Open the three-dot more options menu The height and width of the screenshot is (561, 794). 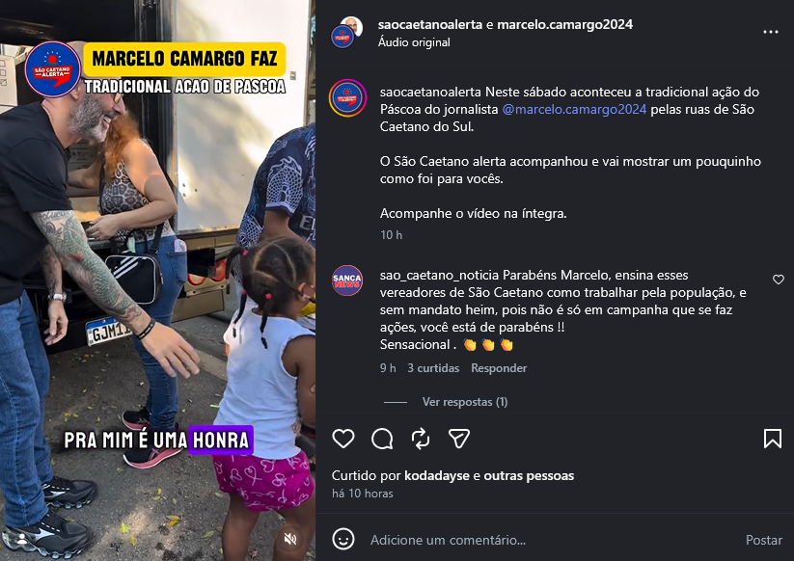771,32
